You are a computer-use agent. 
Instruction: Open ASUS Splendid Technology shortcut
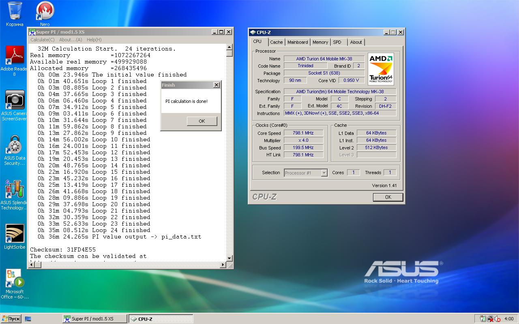pos(15,195)
